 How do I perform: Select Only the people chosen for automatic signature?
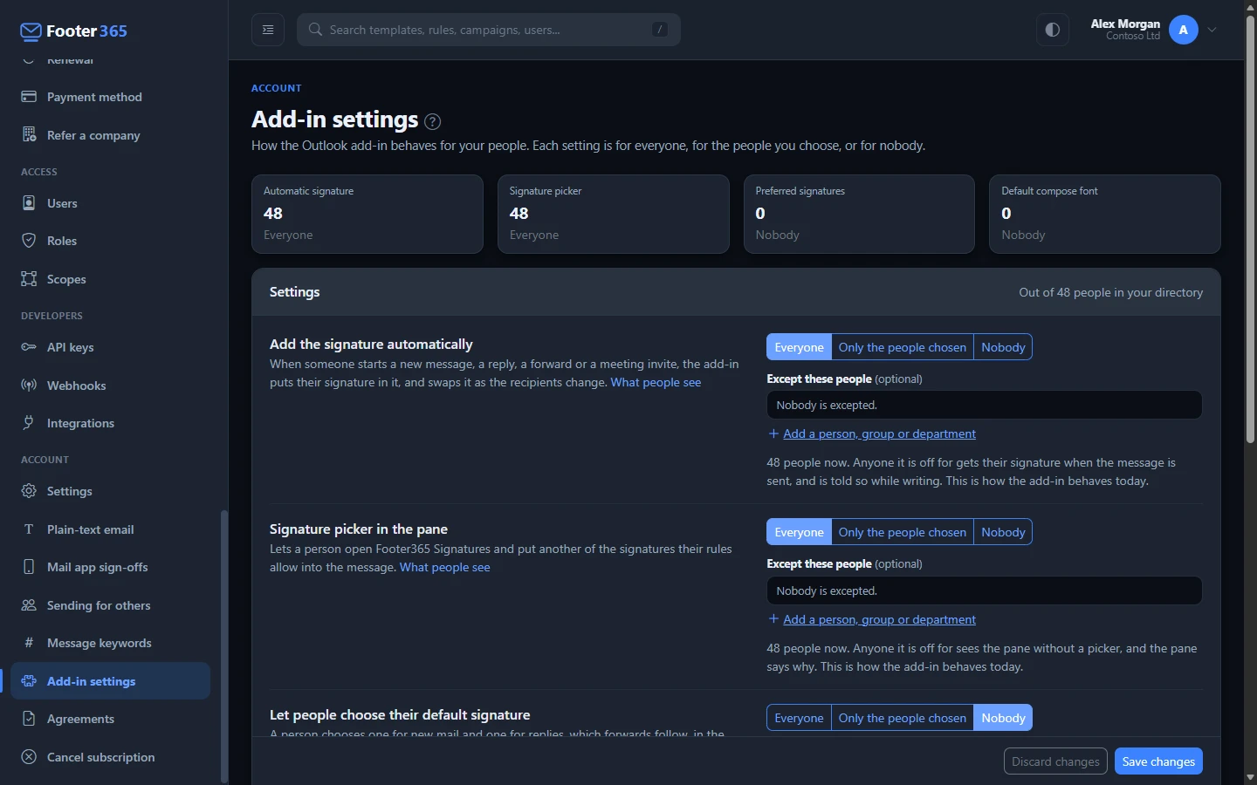point(902,347)
